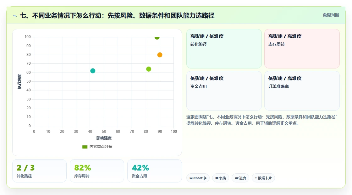
Task: Click the teal scatter point on the chart
Action: 93,71
